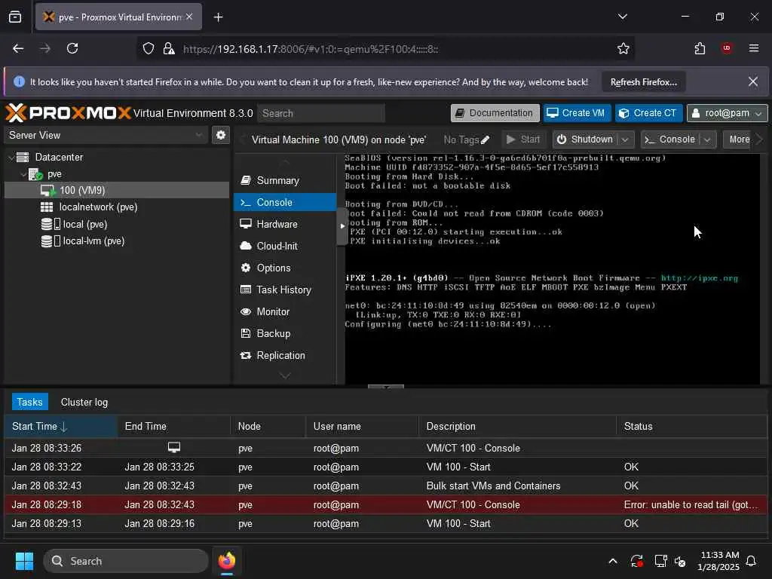Screen dimensions: 772x579
Task: Select 100 (VM9) in the tree
Action: [117, 191]
